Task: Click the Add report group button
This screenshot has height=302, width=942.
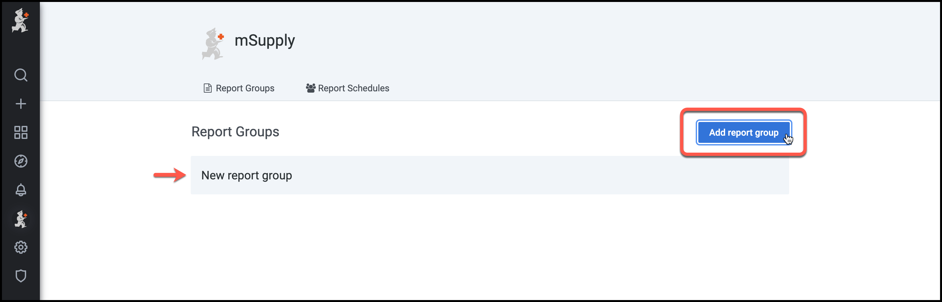Action: [x=743, y=132]
